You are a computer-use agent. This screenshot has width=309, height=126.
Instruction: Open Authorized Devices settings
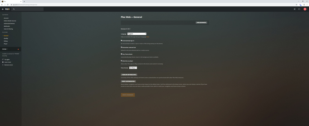[9, 23]
